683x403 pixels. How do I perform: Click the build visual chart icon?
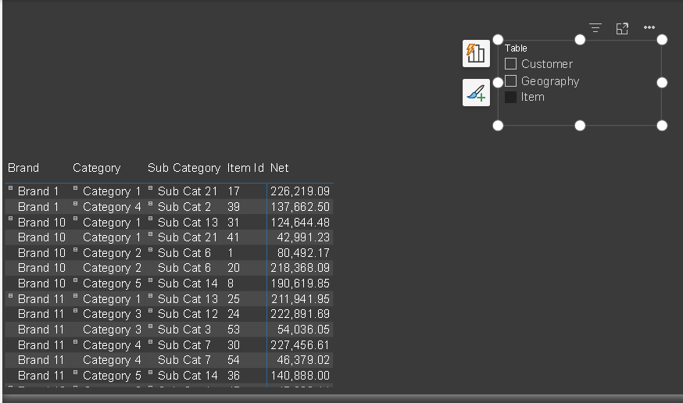tap(476, 54)
